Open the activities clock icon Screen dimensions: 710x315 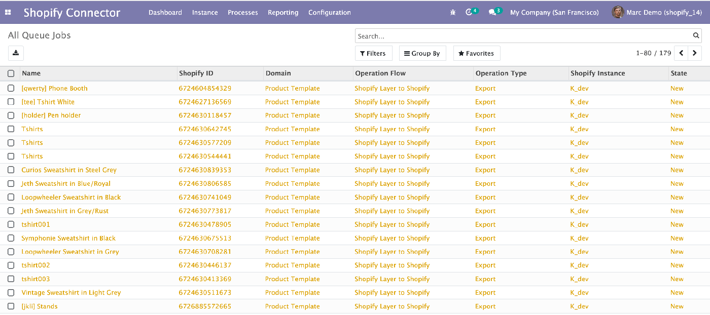(x=469, y=12)
